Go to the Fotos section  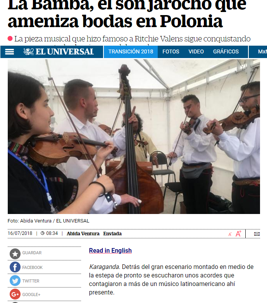171,51
